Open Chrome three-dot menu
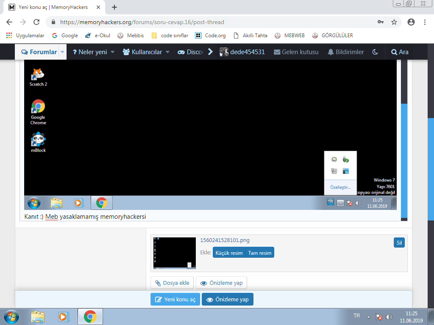Screen dimensions: 434x325 (425, 22)
